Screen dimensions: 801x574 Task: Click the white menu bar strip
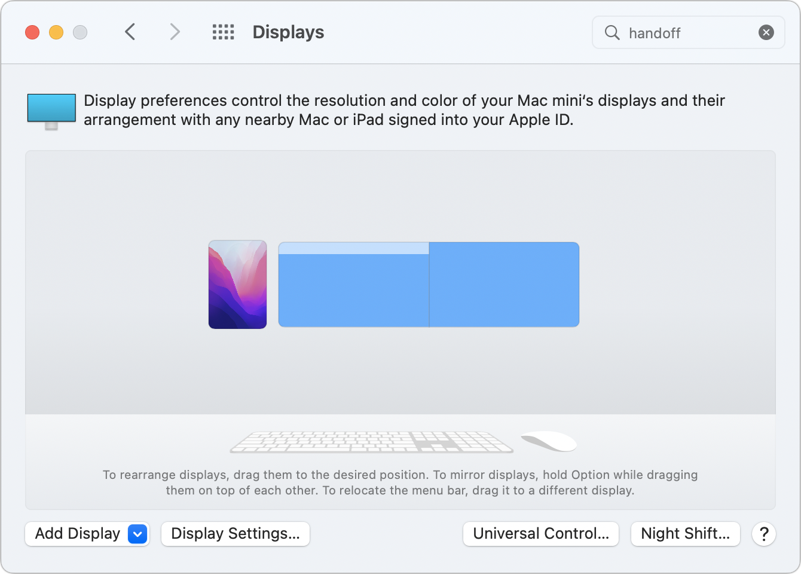353,248
